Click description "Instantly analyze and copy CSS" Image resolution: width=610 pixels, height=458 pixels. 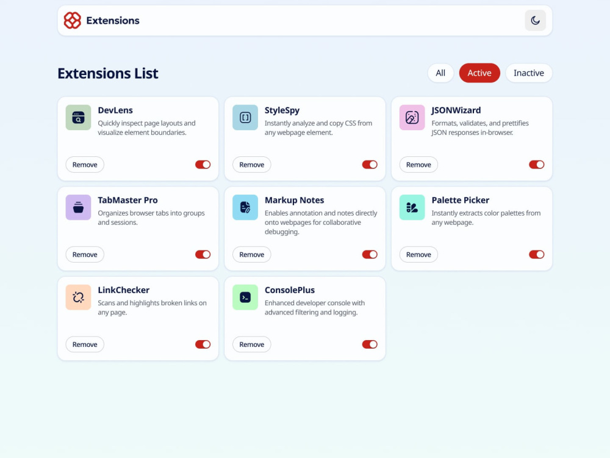tap(318, 128)
